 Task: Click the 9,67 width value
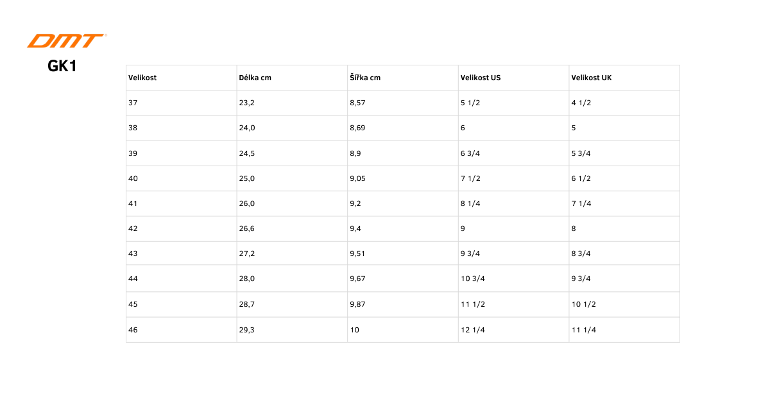point(357,279)
